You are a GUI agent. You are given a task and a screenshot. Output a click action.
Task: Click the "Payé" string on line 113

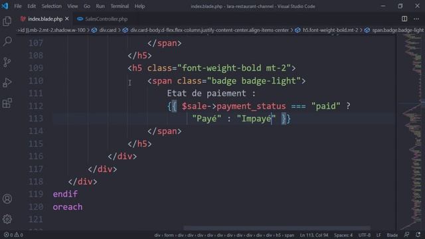pos(207,119)
